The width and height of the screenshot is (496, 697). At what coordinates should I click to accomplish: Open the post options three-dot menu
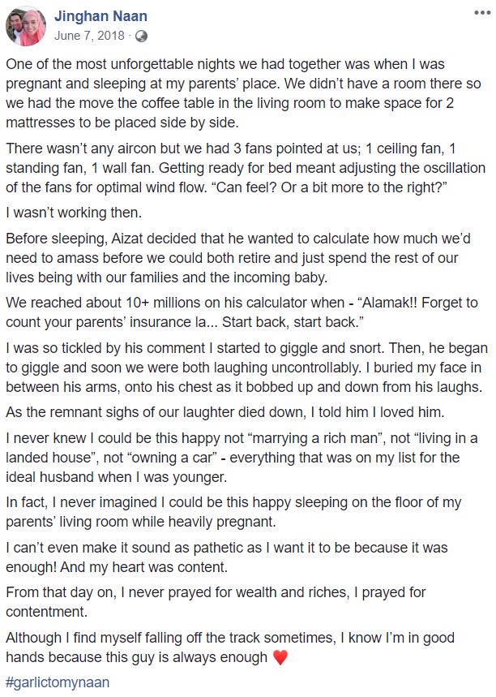pos(480,14)
